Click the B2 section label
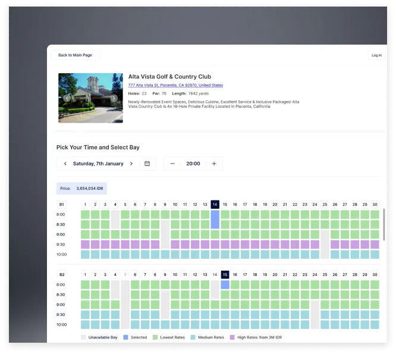The height and width of the screenshot is (354, 396). click(x=61, y=275)
